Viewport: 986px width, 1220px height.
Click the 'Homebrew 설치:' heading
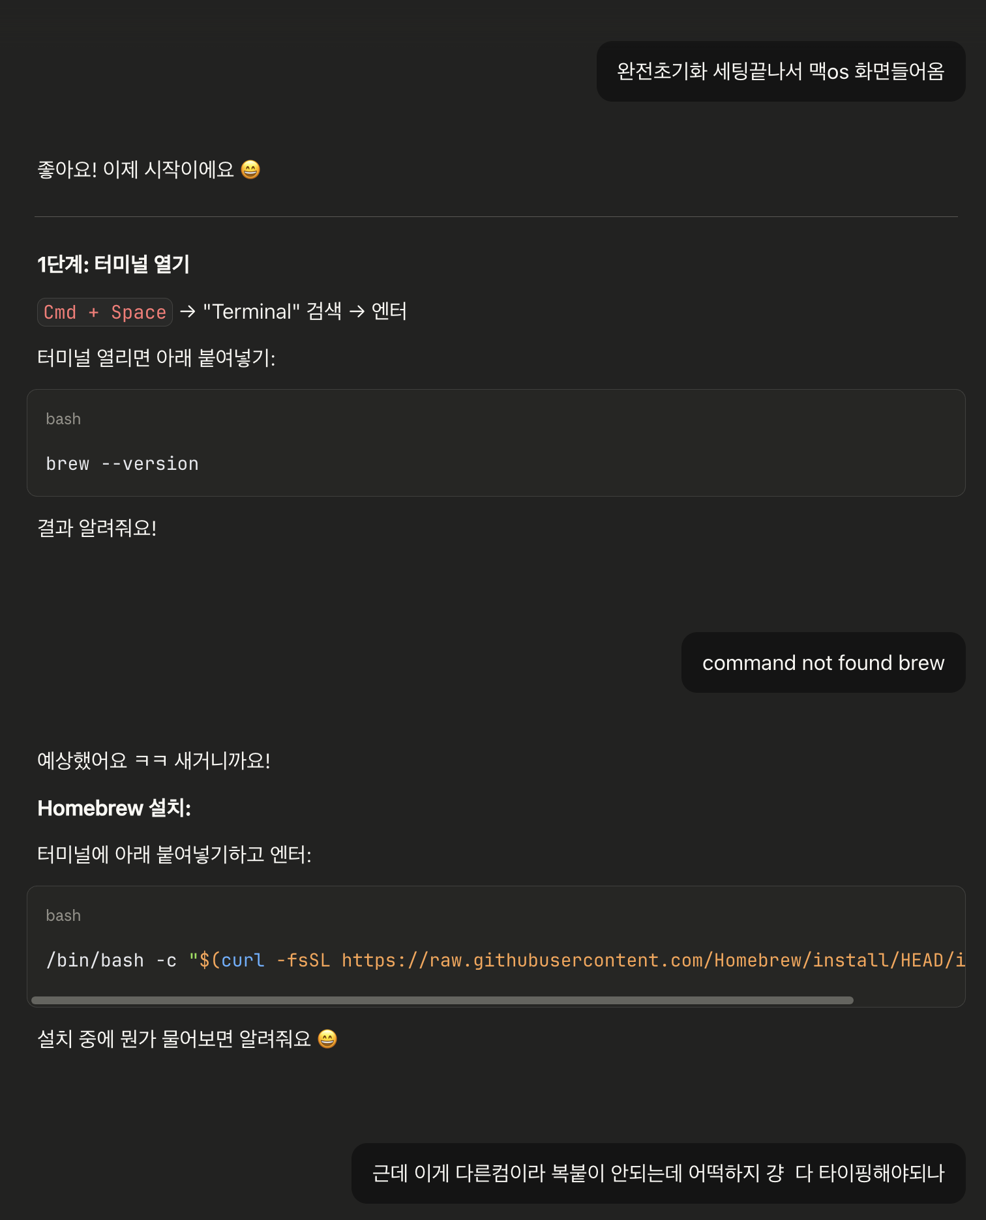(114, 808)
